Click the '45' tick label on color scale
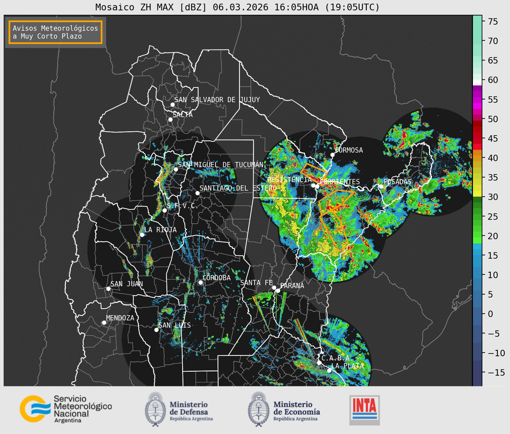The image size is (510, 434). [493, 139]
